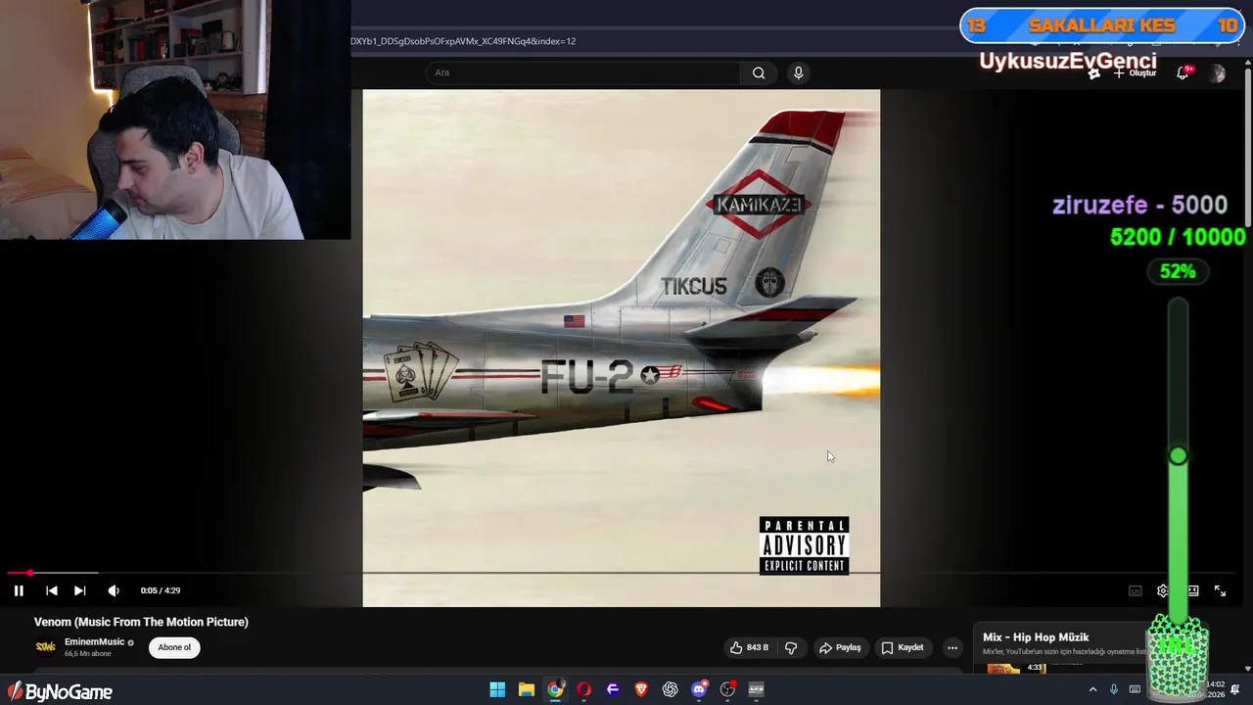Image resolution: width=1253 pixels, height=705 pixels.
Task: Mute the player volume
Action: point(114,590)
